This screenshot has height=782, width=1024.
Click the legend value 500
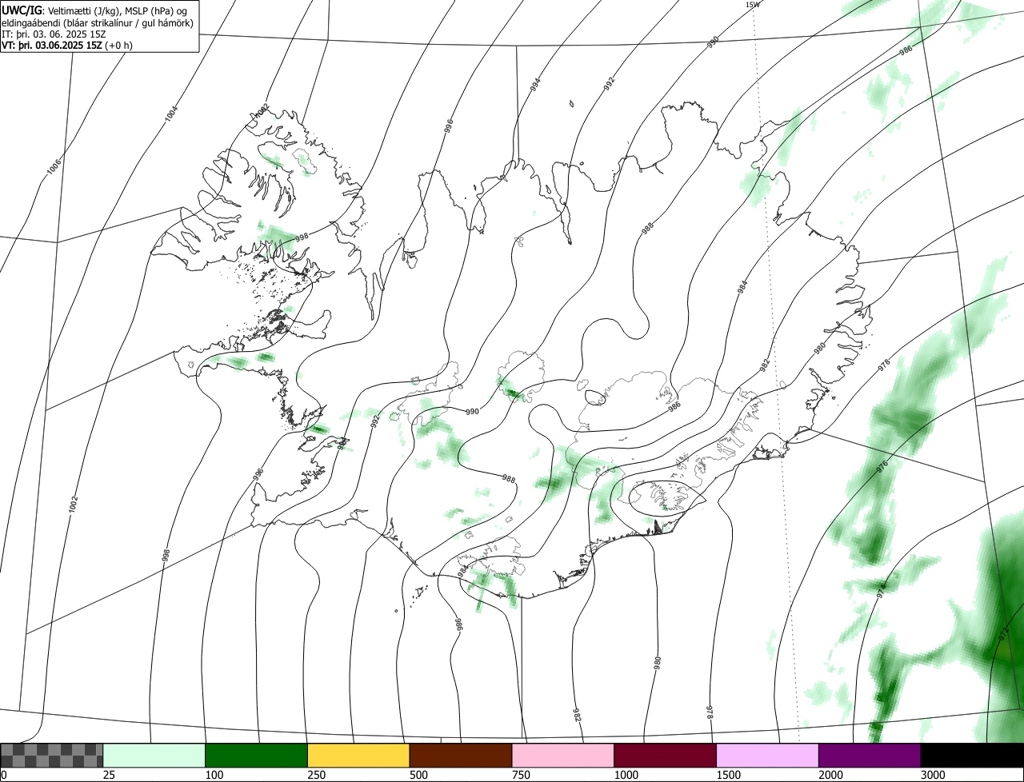click(418, 775)
